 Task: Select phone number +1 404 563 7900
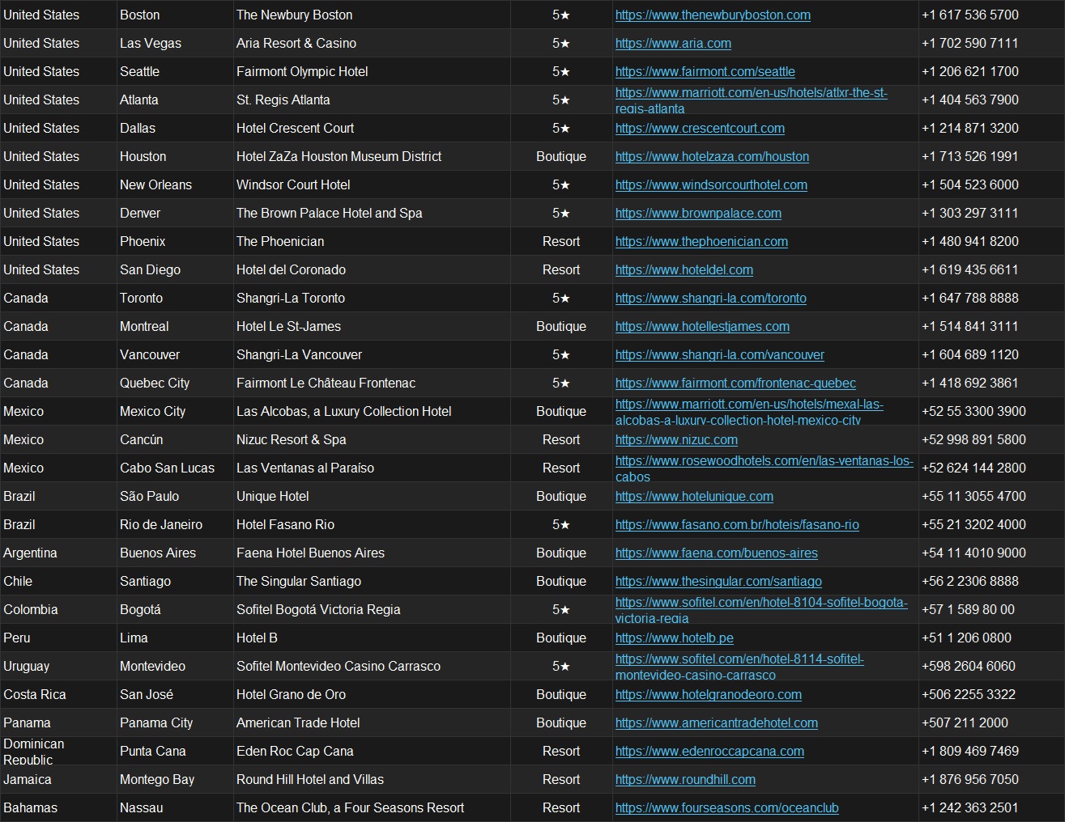click(991, 100)
